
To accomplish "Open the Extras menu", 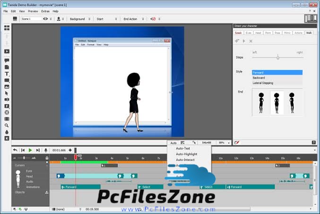I will point(45,11).
